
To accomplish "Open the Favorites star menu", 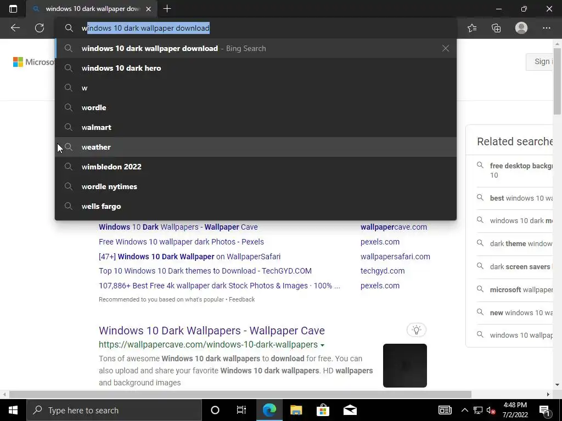I will click(x=472, y=28).
